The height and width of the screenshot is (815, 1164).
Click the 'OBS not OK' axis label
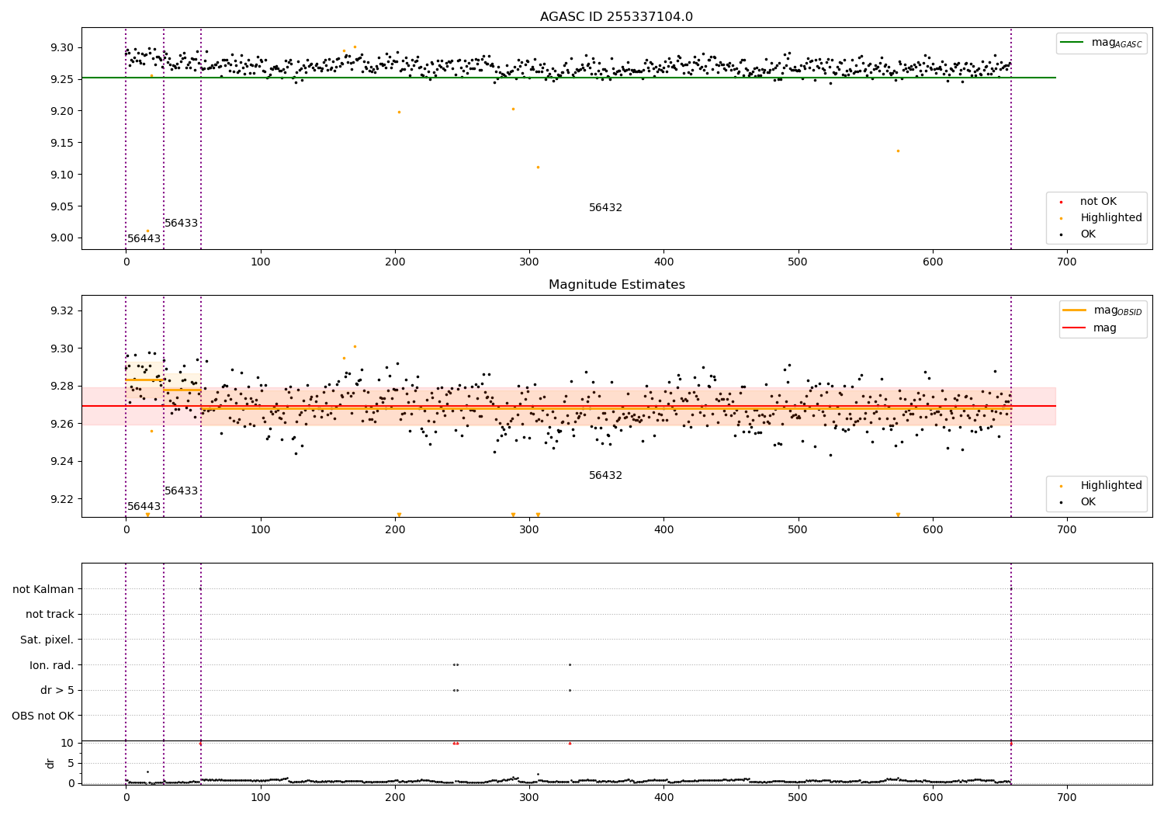pos(43,716)
